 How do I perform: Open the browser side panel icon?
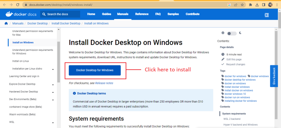[x=264, y=5]
